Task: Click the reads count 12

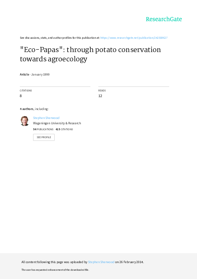Action: (100, 96)
